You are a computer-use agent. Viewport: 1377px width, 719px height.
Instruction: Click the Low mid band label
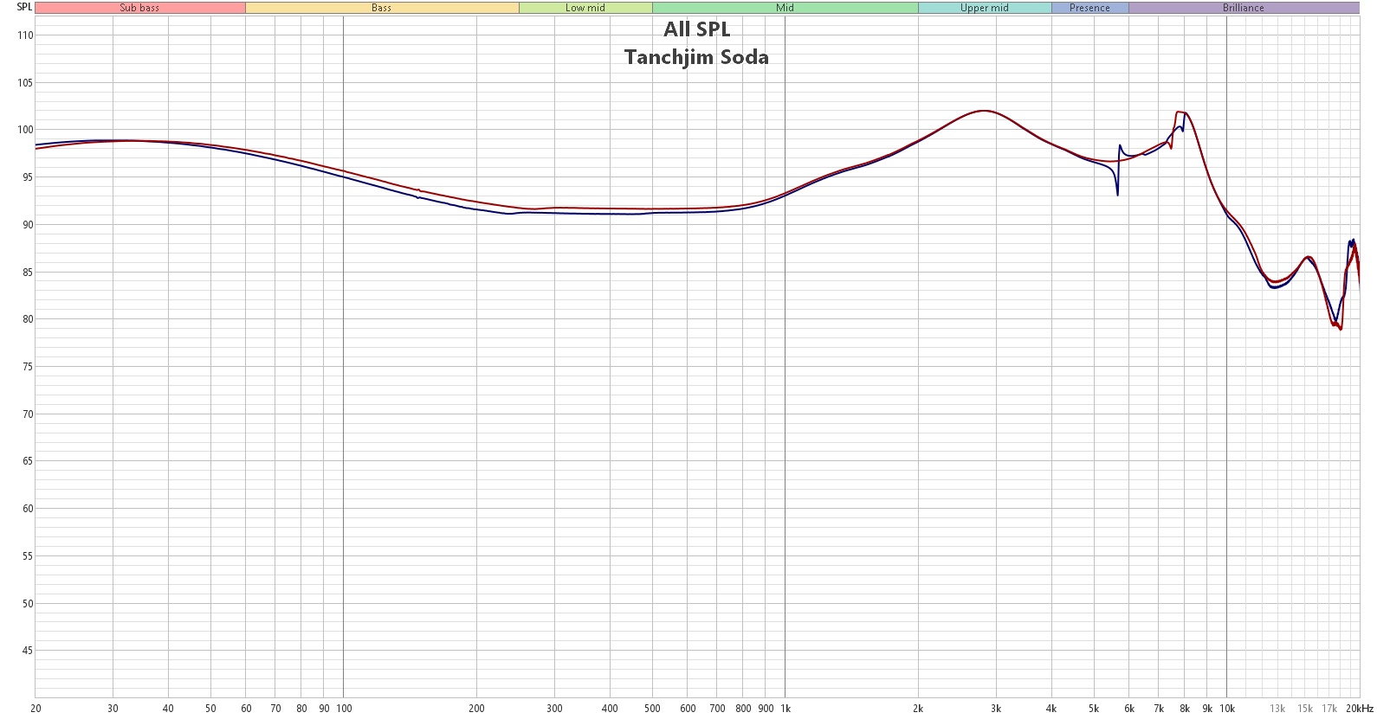coord(585,8)
